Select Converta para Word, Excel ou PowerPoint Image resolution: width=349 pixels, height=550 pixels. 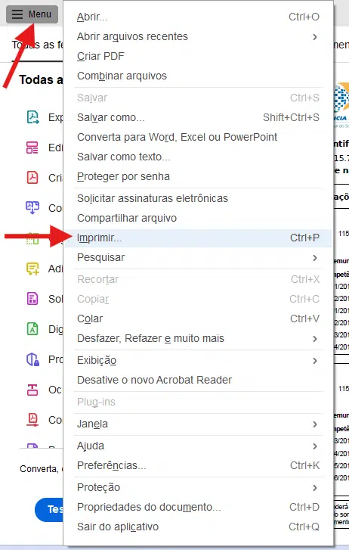(x=198, y=137)
